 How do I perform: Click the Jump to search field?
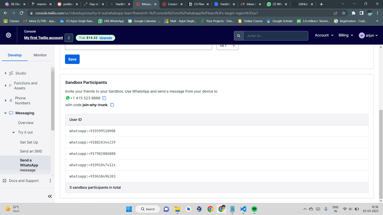pyautogui.click(x=276, y=36)
